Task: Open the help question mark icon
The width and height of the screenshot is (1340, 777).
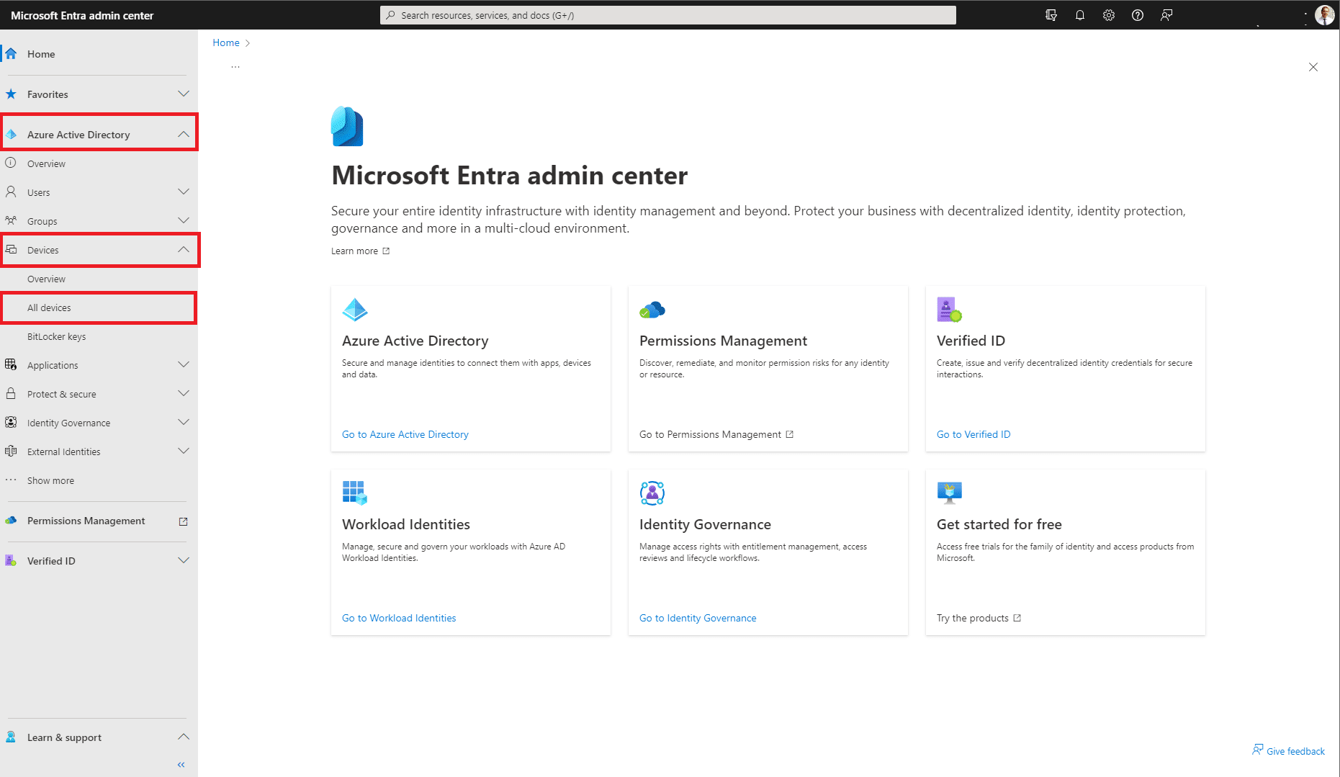Action: [x=1138, y=15]
